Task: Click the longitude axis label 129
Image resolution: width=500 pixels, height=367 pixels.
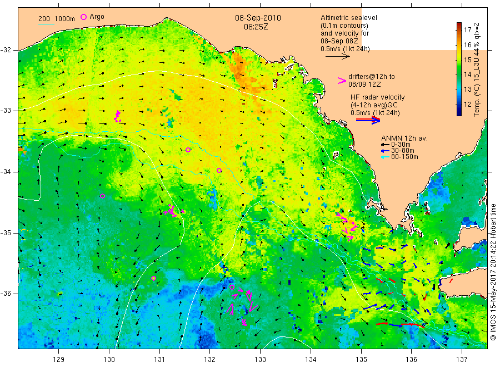Action: pos(59,360)
